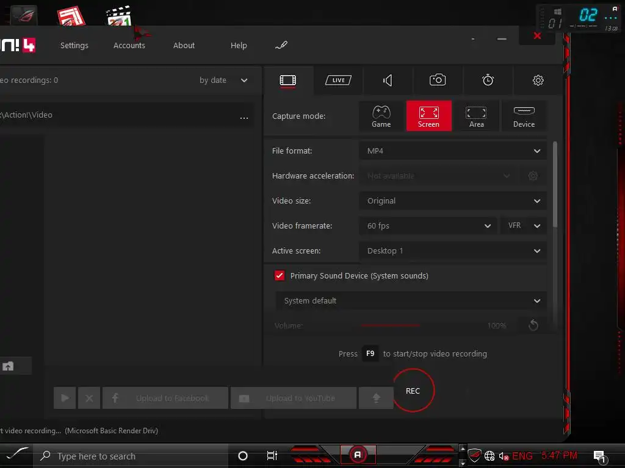Viewport: 625px width, 468px height.
Task: Reset volume with the circular arrow icon
Action: click(533, 325)
